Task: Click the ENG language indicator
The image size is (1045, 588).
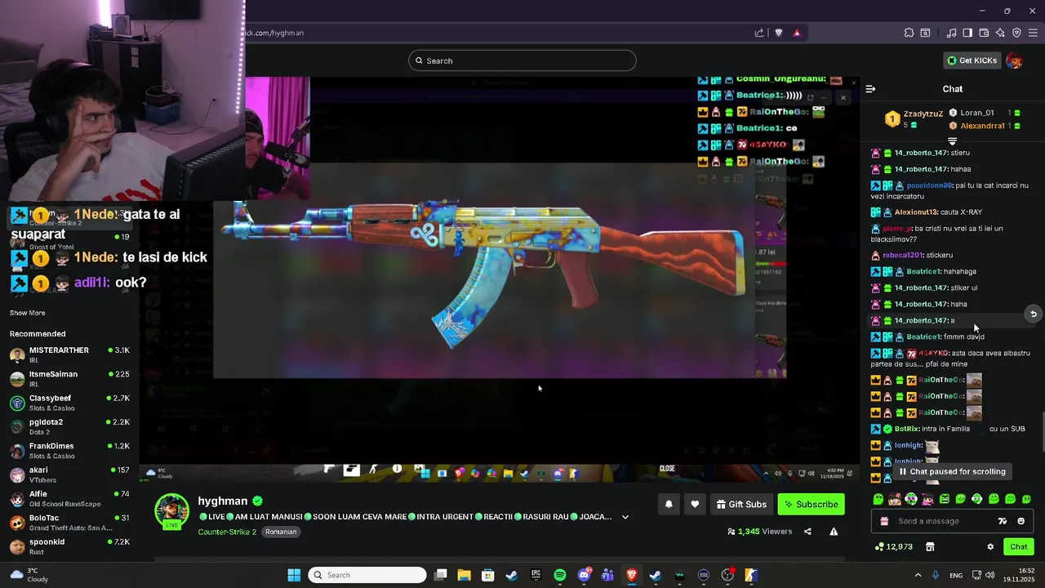Action: 955,575
